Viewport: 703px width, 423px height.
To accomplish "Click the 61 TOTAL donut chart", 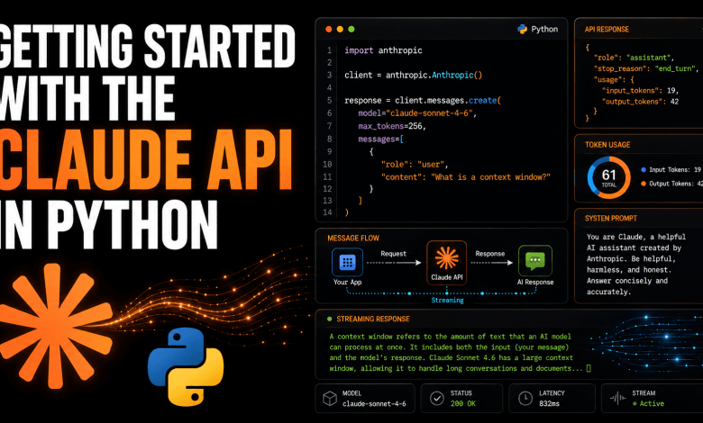I will pyautogui.click(x=609, y=177).
